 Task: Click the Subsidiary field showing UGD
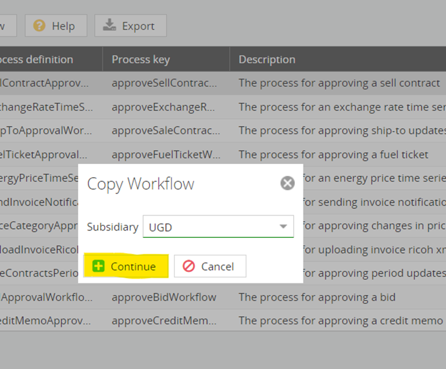tap(211, 227)
